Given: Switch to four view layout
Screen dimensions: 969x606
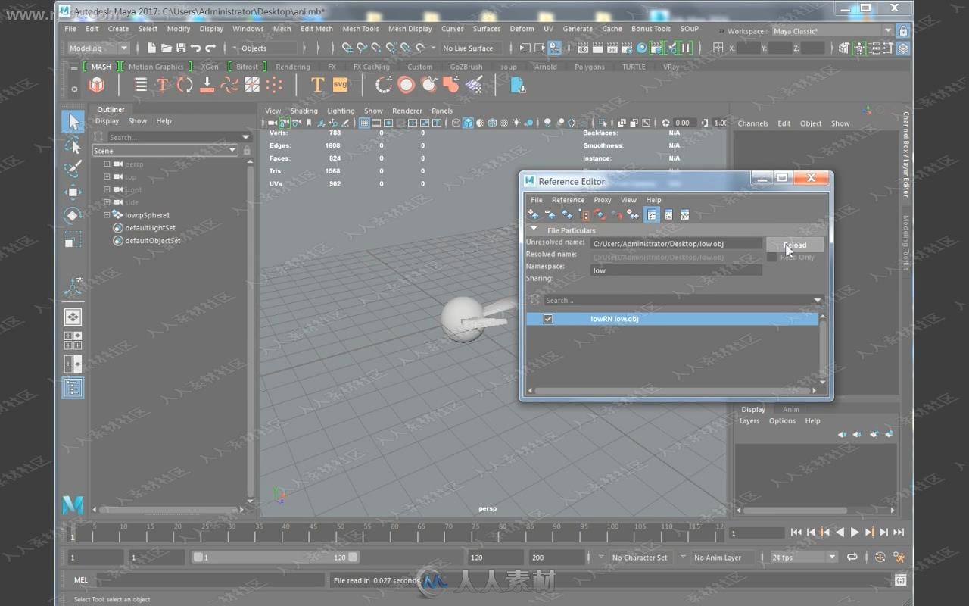Looking at the screenshot, I should pyautogui.click(x=73, y=340).
